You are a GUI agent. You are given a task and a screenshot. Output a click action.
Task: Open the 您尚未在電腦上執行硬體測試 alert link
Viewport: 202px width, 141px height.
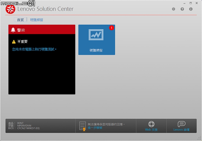[34, 49]
